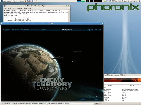Click the blue system monitor graph applet
Screen dimensions: 141x105
click(x=79, y=1)
